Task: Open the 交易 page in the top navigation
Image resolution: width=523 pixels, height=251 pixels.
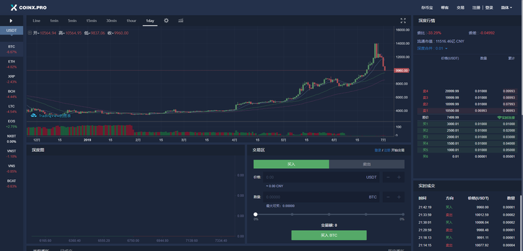Action: pyautogui.click(x=460, y=8)
